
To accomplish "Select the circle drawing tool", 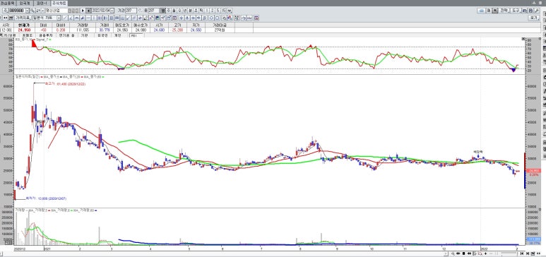I will 211,18.
